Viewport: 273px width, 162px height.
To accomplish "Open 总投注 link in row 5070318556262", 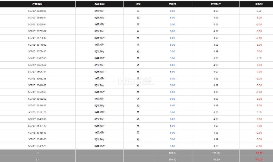I will (x=172, y=99).
